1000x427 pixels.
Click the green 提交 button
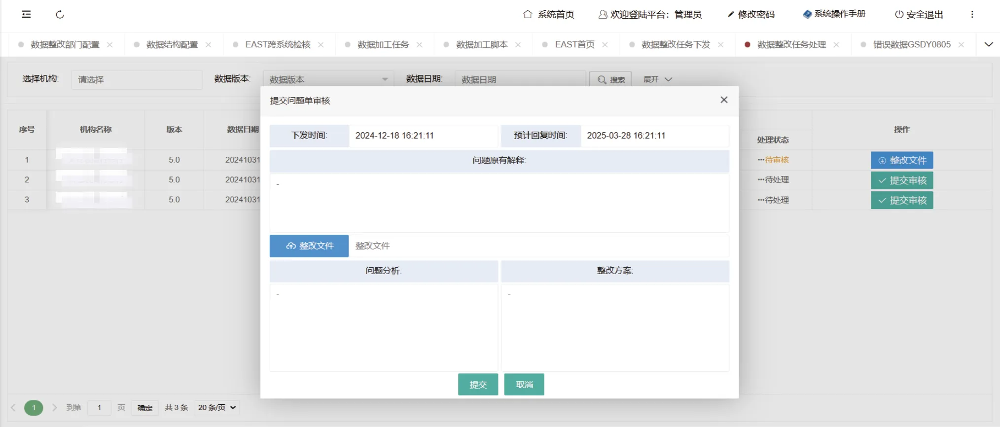coord(477,384)
